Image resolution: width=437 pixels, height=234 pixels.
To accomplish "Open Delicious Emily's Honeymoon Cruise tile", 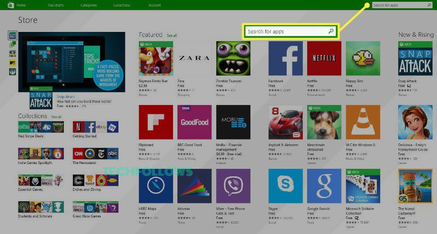I will click(415, 122).
